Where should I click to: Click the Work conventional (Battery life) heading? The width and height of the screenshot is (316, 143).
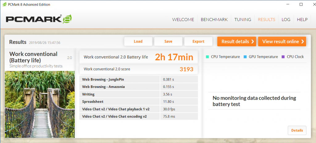33,57
